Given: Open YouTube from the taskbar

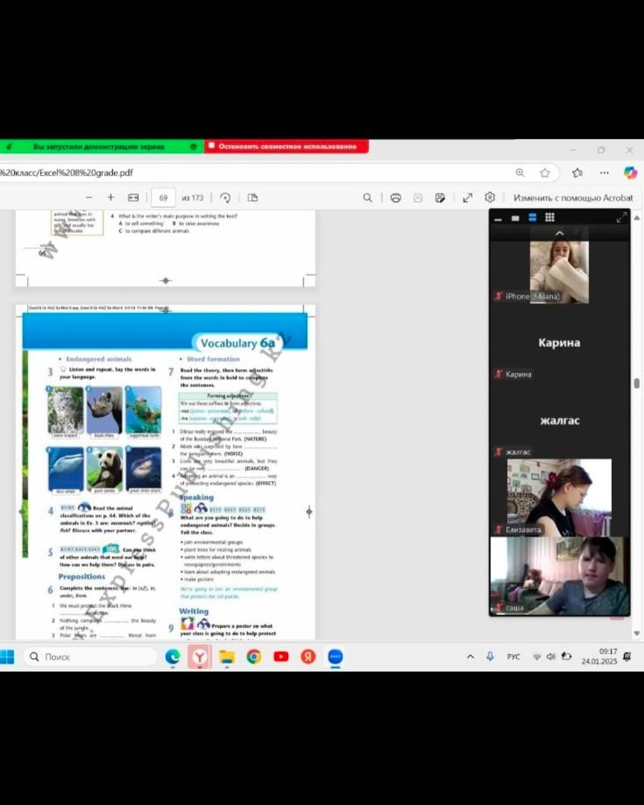Looking at the screenshot, I should pos(281,657).
